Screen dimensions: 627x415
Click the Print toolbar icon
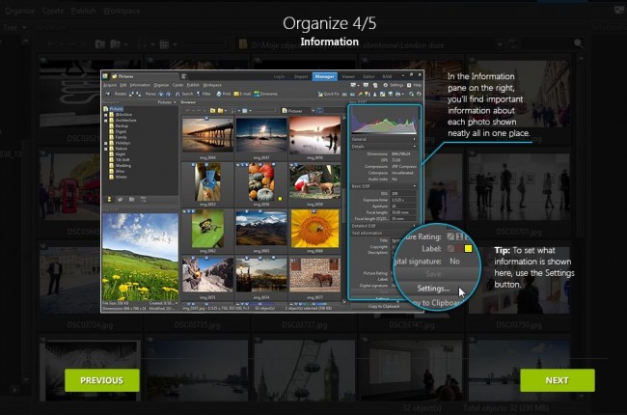tap(219, 94)
